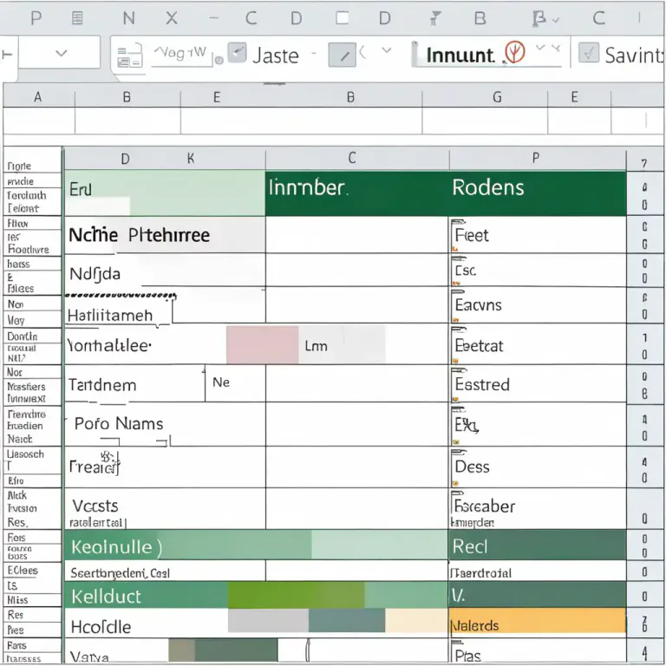Click the flag icon in the Pias cell

(x=457, y=643)
